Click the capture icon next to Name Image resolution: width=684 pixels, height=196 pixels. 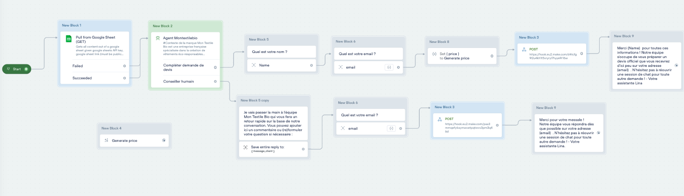click(254, 65)
